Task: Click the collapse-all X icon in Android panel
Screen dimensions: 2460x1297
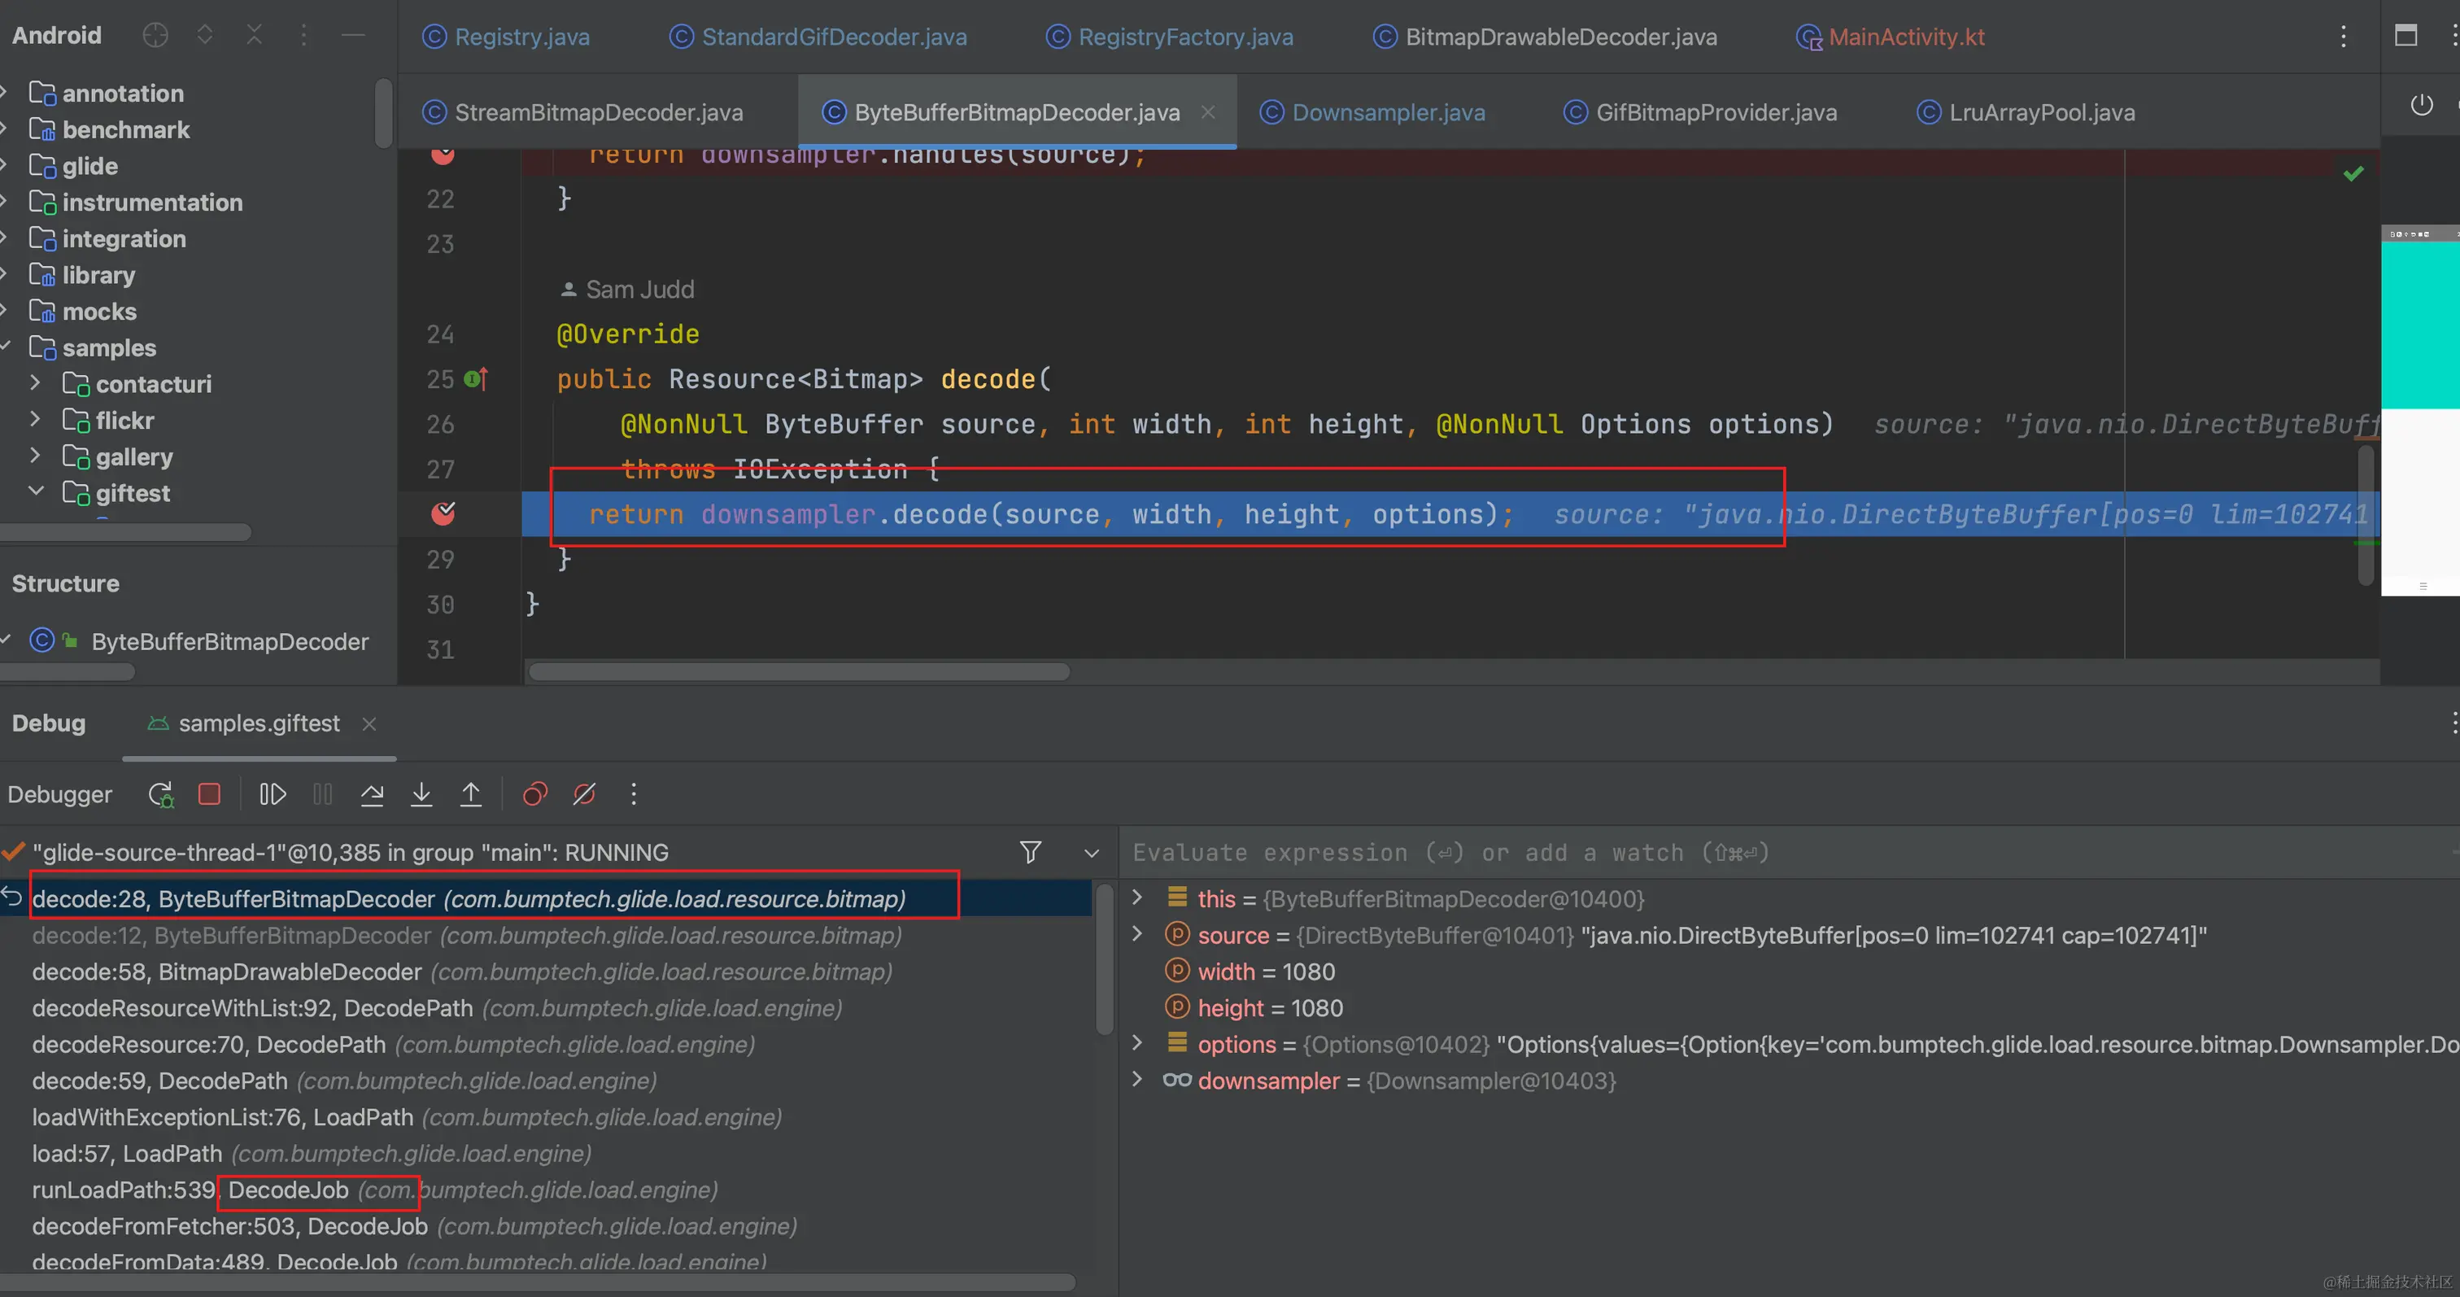Action: [254, 35]
